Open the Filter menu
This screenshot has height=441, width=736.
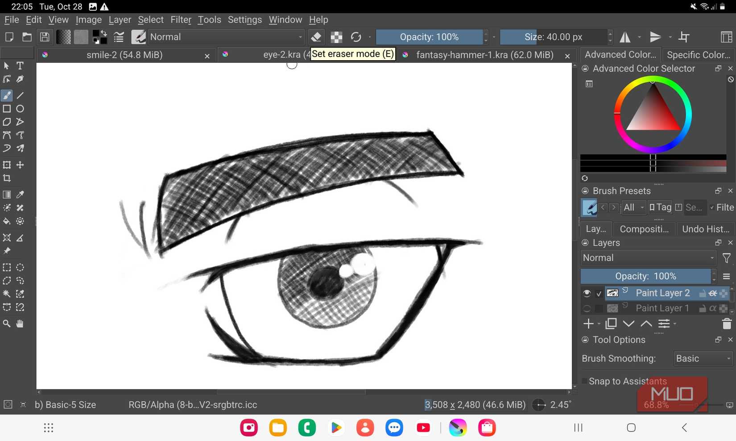pyautogui.click(x=181, y=20)
